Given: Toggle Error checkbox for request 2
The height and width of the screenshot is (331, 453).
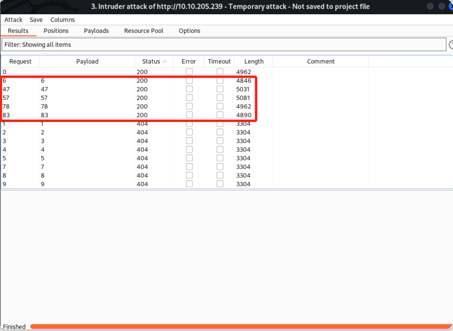Looking at the screenshot, I should tap(189, 132).
